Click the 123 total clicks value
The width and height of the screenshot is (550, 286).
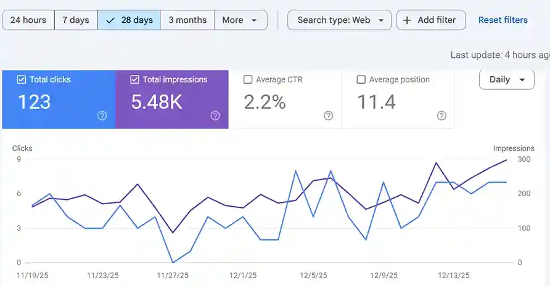click(35, 102)
